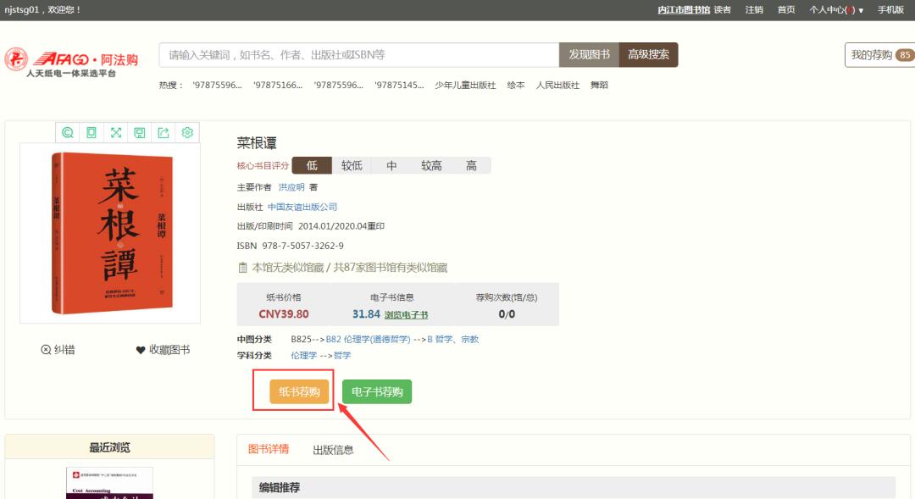This screenshot has width=915, height=499.
Task: Click the share icon above the book cover
Action: click(164, 132)
